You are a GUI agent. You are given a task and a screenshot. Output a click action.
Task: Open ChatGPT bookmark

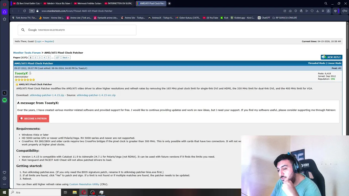click(264, 18)
